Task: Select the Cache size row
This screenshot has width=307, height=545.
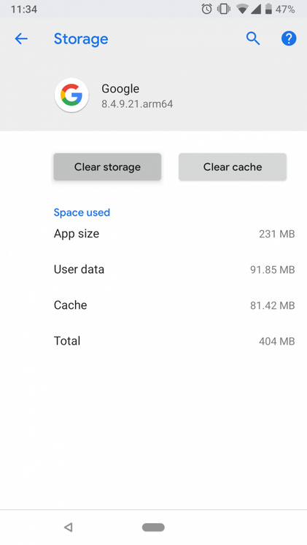Action: (x=174, y=305)
